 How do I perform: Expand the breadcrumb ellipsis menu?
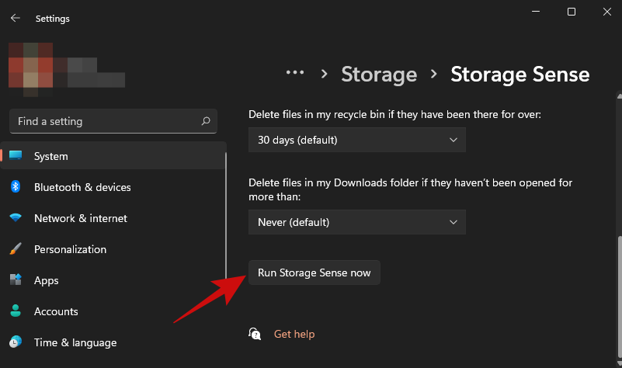tap(294, 74)
